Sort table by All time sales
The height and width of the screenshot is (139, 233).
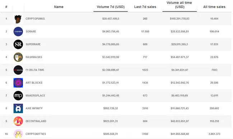pyautogui.click(x=214, y=7)
